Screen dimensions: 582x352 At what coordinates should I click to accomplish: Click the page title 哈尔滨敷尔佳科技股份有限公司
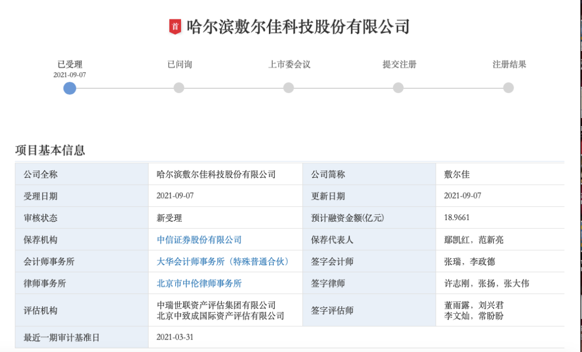click(298, 27)
